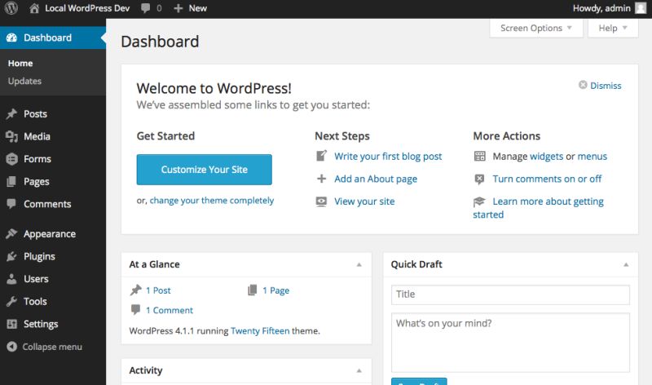Viewport: 652px width, 385px height.
Task: Open the Plugins menu label
Action: point(39,256)
